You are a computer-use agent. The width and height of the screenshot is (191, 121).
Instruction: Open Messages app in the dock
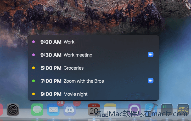tap(37, 110)
